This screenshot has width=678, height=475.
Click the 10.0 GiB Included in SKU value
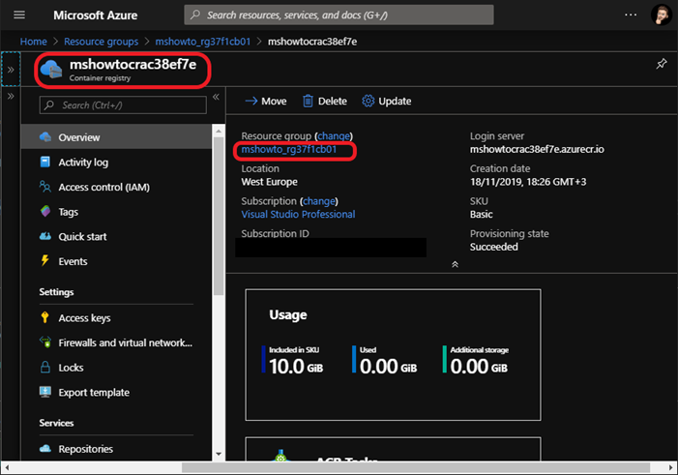pos(296,367)
